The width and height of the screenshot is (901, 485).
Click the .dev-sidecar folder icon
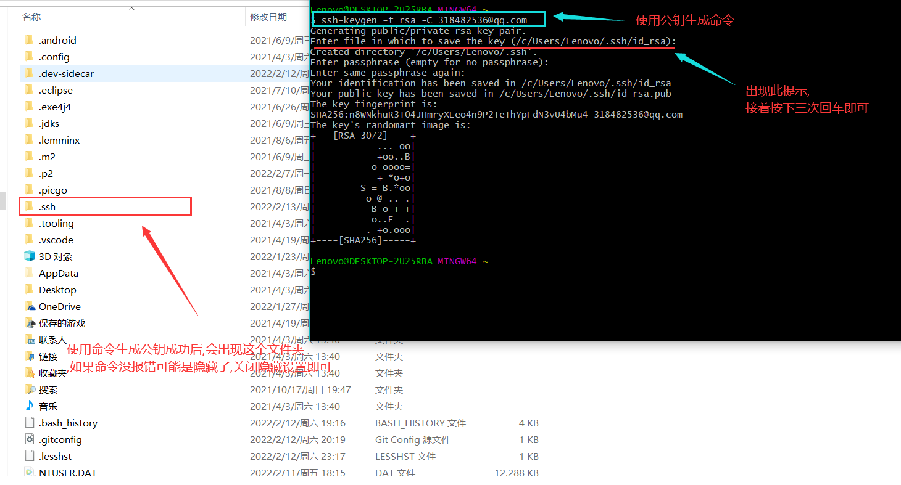(29, 73)
